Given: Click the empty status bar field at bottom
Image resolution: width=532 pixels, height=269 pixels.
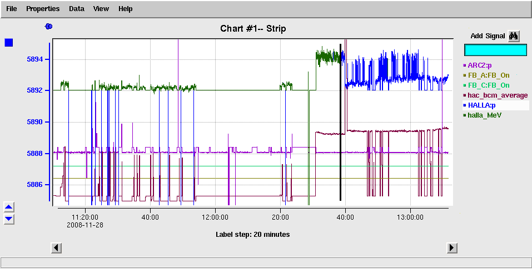Looking at the screenshot, I should click(266, 262).
